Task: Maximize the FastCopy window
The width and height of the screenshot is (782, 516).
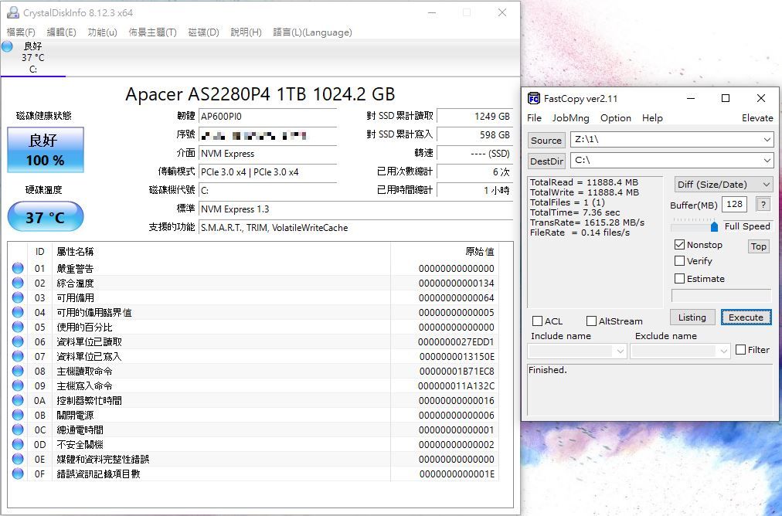Action: point(726,98)
